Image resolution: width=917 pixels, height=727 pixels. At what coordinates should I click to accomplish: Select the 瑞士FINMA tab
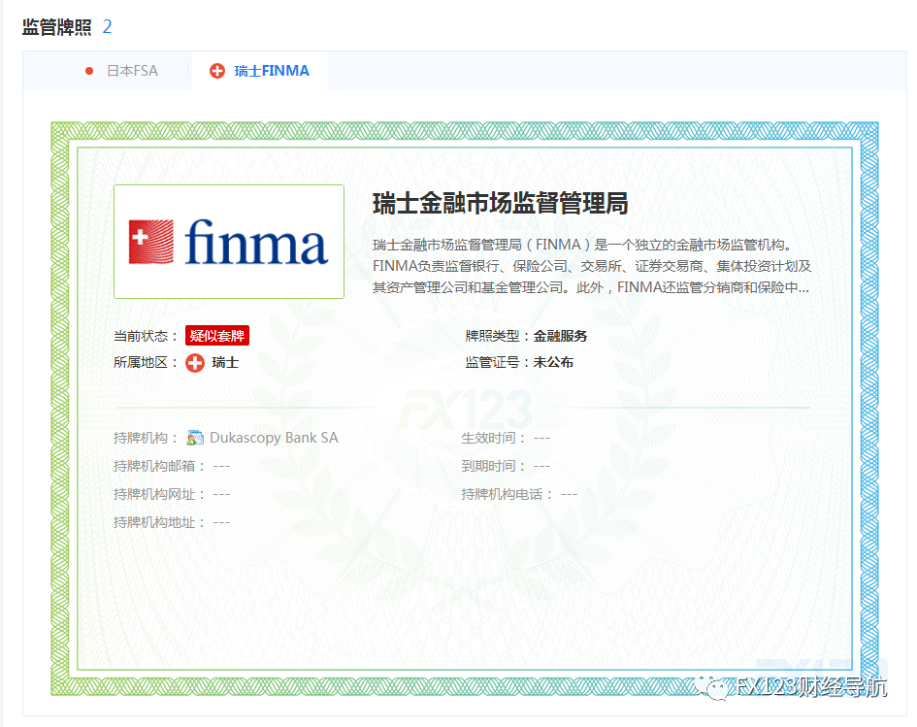tap(260, 71)
